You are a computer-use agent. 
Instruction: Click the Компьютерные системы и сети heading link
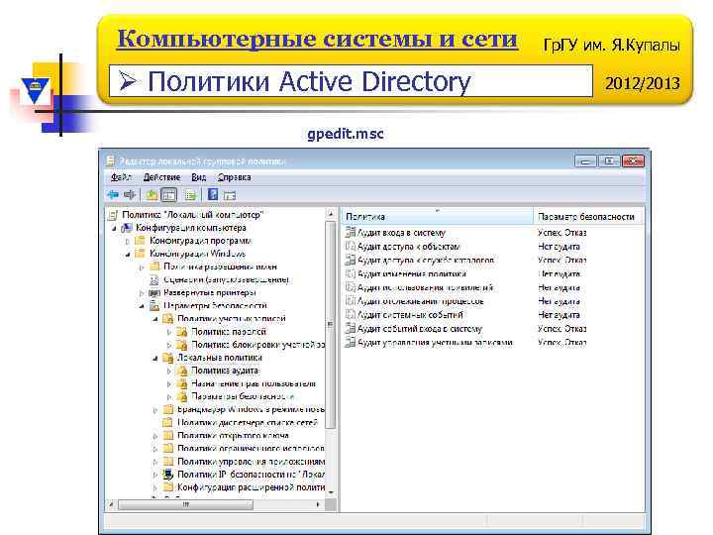(x=318, y=39)
